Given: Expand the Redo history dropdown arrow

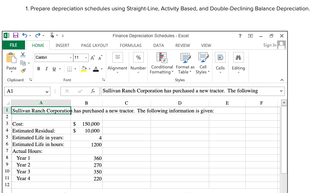Looking at the screenshot, I should tap(43, 35).
